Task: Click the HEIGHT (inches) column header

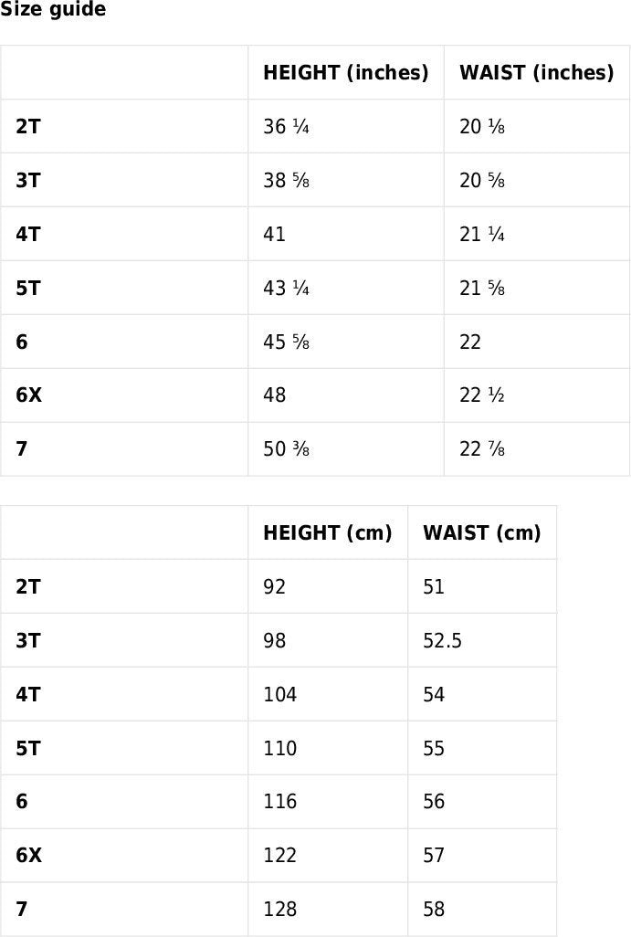Action: point(345,73)
